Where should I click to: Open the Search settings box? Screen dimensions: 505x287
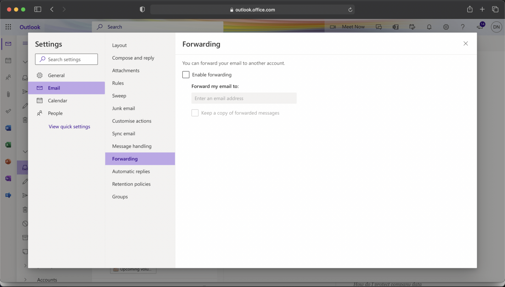[66, 59]
